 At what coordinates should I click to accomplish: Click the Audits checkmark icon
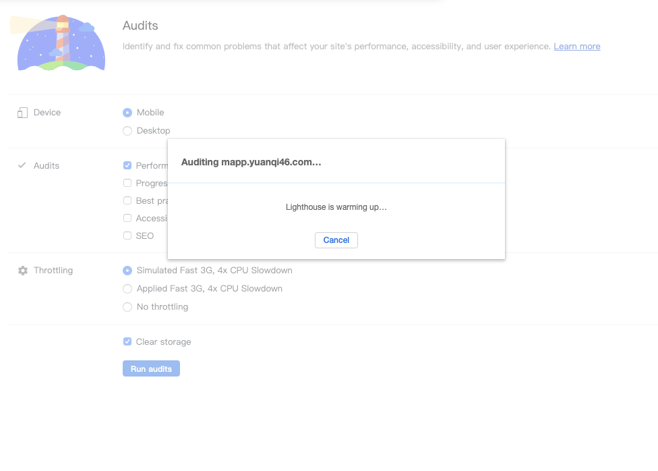[x=22, y=165]
